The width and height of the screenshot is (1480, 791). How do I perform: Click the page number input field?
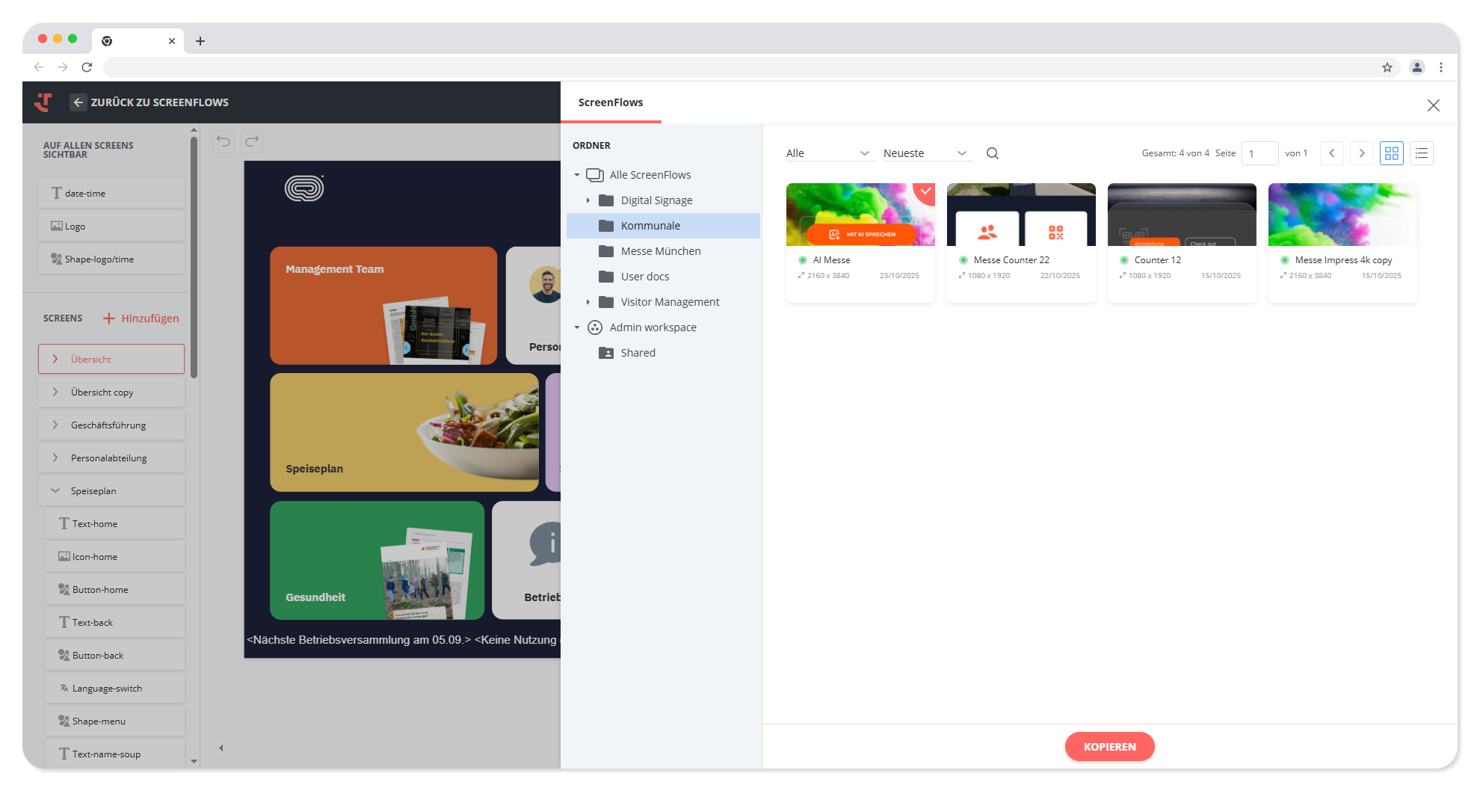tap(1259, 153)
